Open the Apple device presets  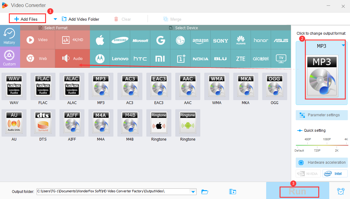tap(100, 40)
